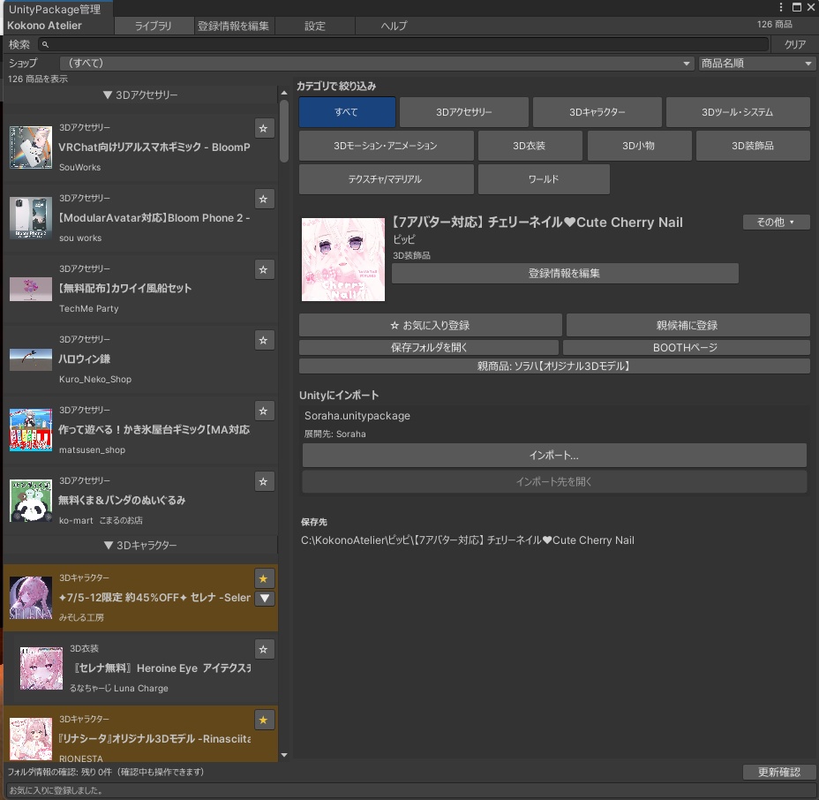This screenshot has width=819, height=800.
Task: Click the search input field
Action: click(403, 44)
